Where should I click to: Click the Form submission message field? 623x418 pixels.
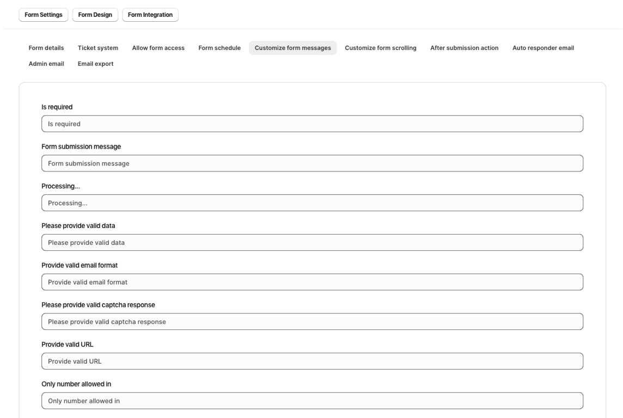click(x=312, y=163)
